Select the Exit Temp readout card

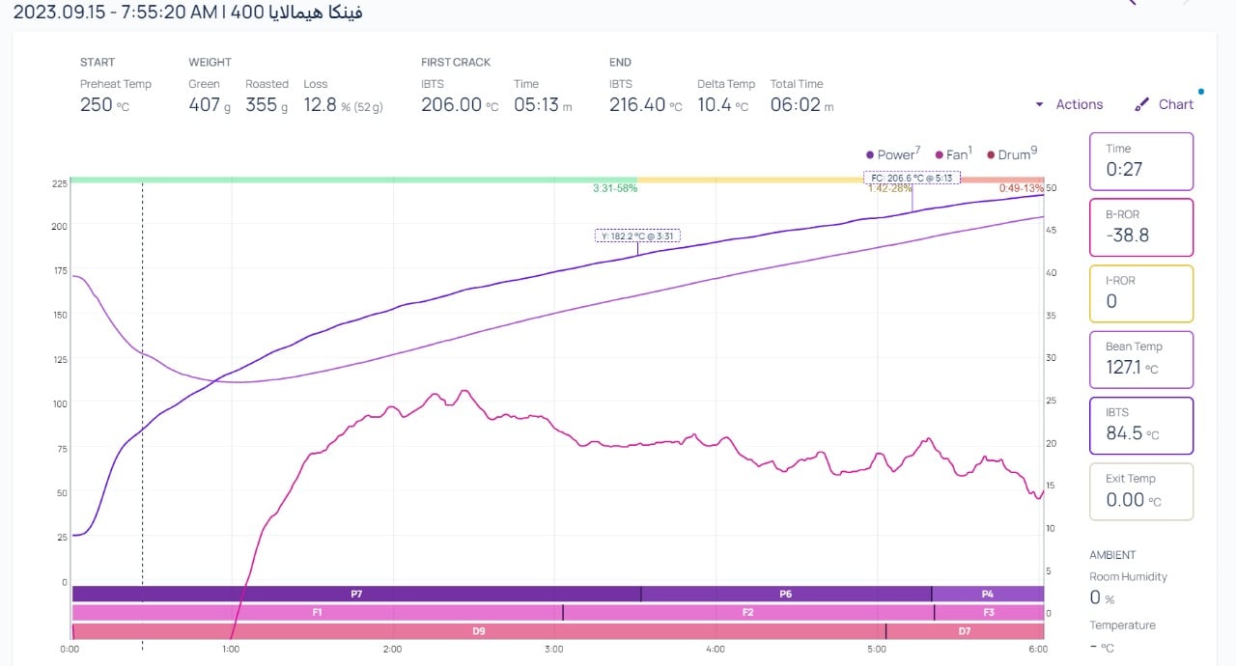[x=1141, y=491]
